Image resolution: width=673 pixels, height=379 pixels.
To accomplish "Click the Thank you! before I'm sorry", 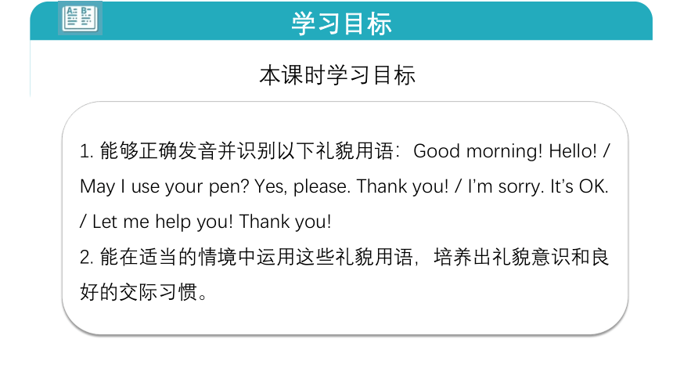I will click(402, 186).
